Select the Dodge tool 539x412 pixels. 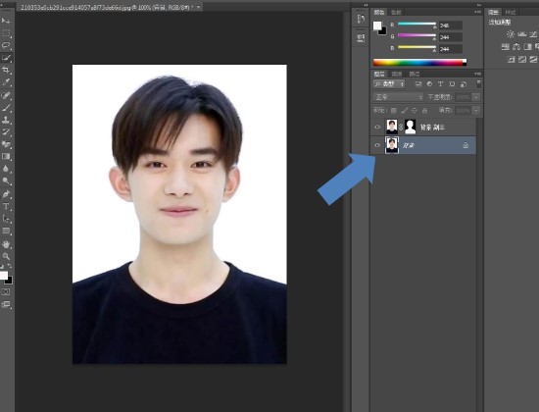pos(6,181)
